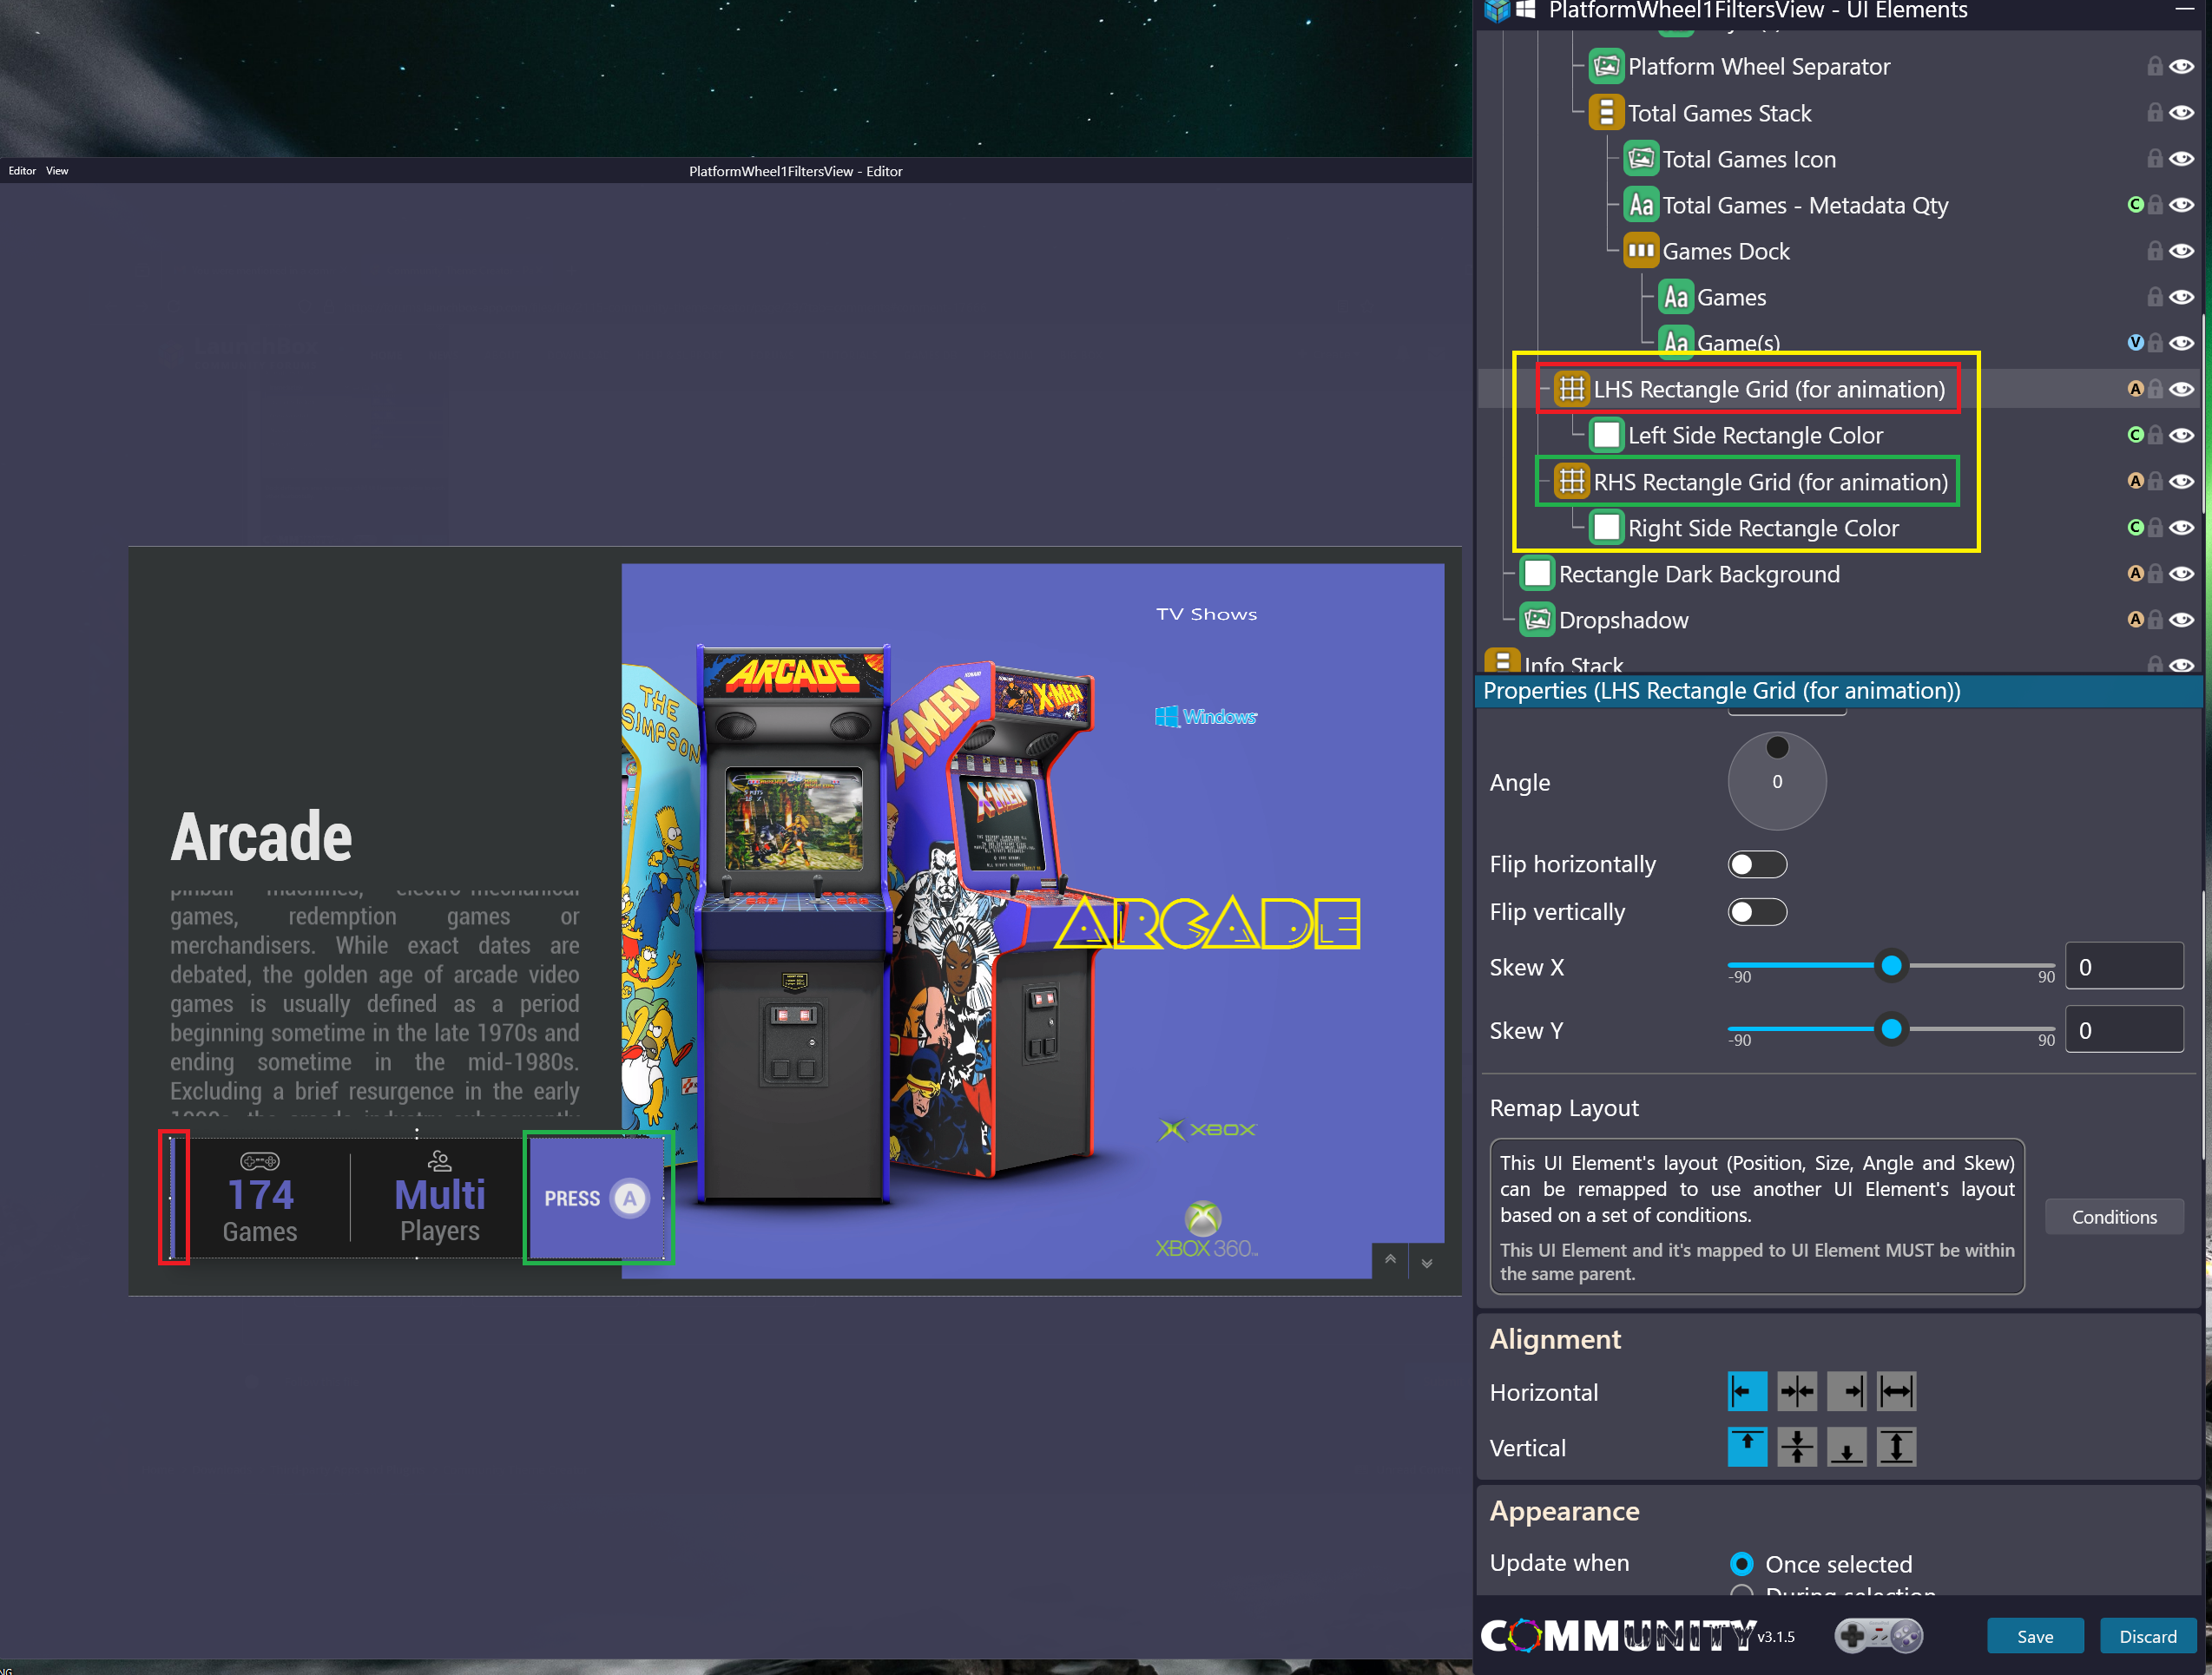Image resolution: width=2212 pixels, height=1675 pixels.
Task: Click the Total Games Icon image icon
Action: click(x=1640, y=159)
